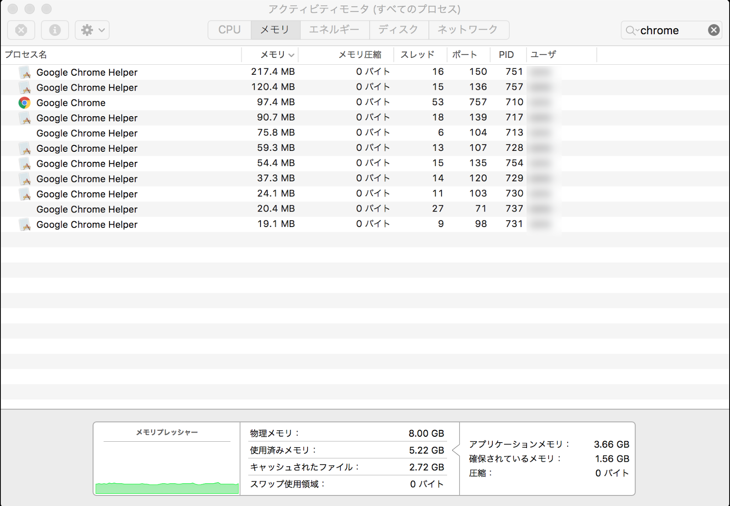The height and width of the screenshot is (506, 730).
Task: Select the 120.4 MB memory value
Action: click(x=273, y=87)
